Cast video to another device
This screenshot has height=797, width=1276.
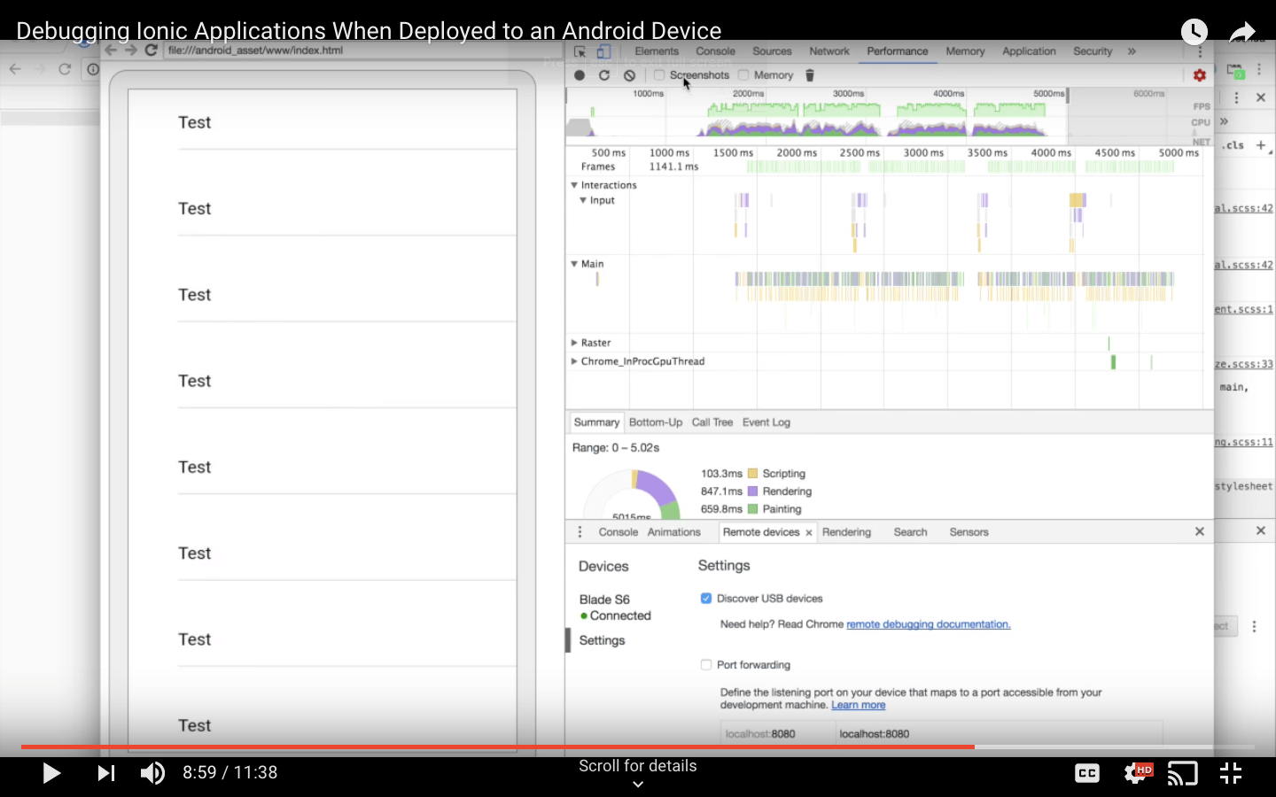(x=1183, y=773)
